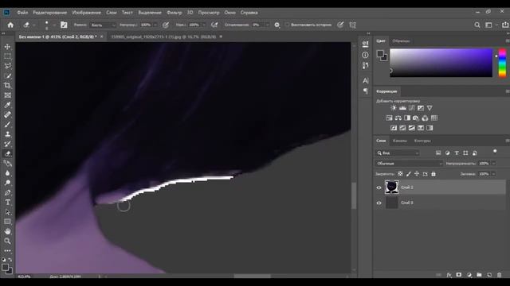Open eraser mode dropdown Кисть
This screenshot has width=510, height=286.
(x=103, y=25)
